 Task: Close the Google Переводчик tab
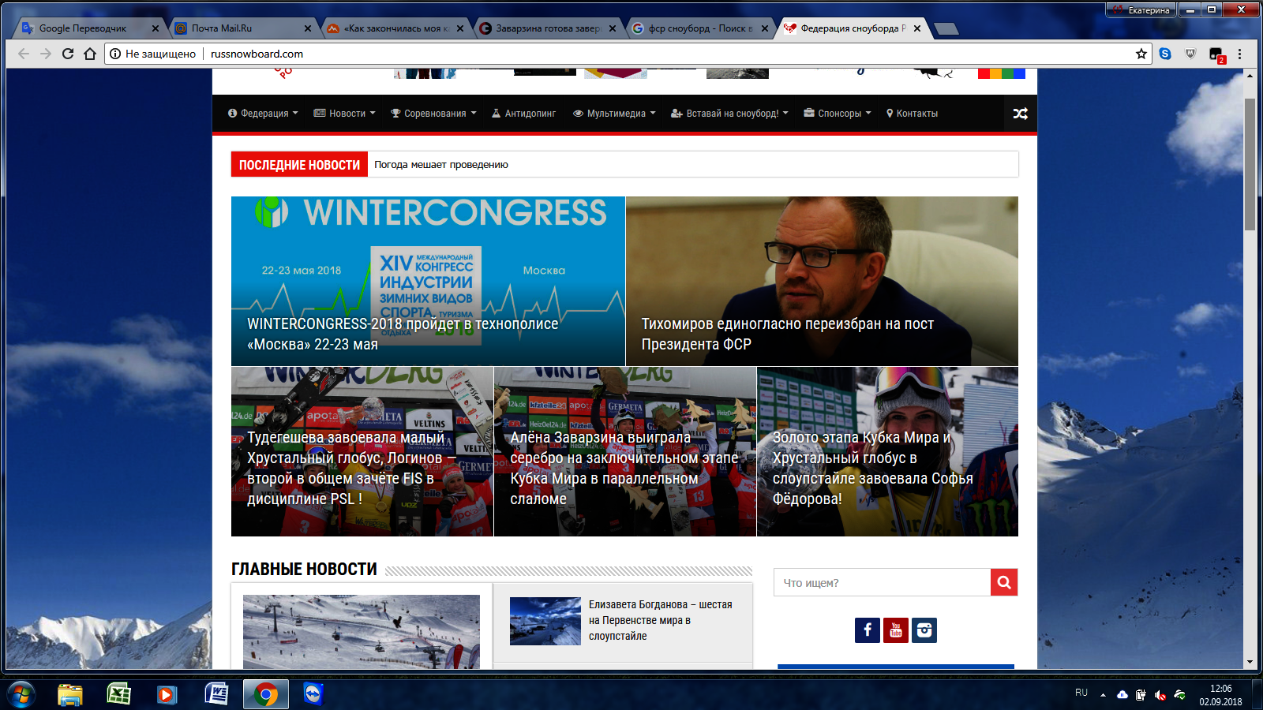coord(156,28)
